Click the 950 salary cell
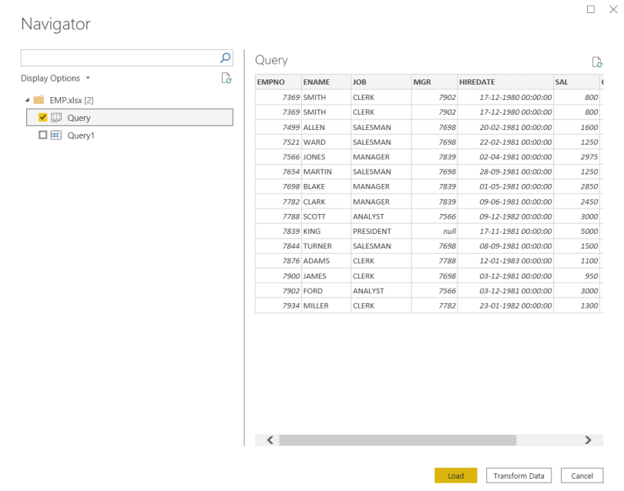Screen dimensions: 624x491 575,276
